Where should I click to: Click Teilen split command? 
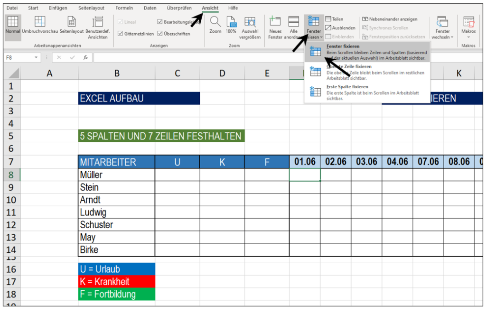pos(334,19)
